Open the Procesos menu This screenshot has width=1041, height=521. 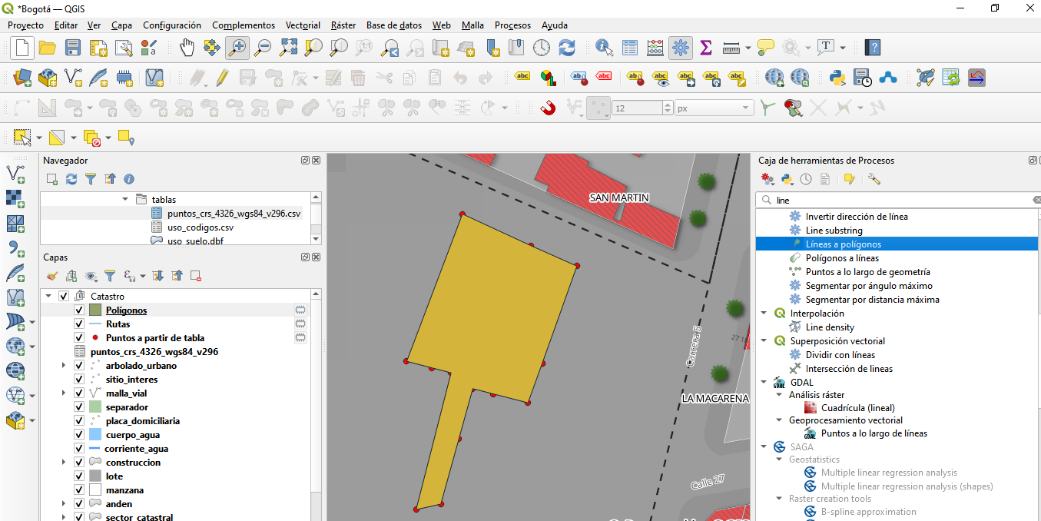pyautogui.click(x=512, y=25)
